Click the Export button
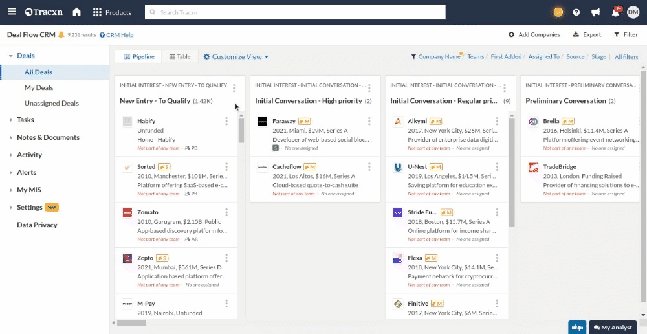647x334 pixels. tap(587, 35)
